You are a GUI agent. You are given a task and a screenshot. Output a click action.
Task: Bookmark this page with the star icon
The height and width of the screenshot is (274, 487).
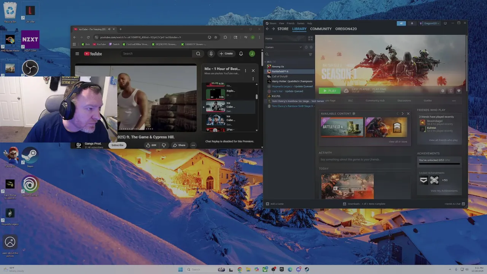[x=216, y=37]
